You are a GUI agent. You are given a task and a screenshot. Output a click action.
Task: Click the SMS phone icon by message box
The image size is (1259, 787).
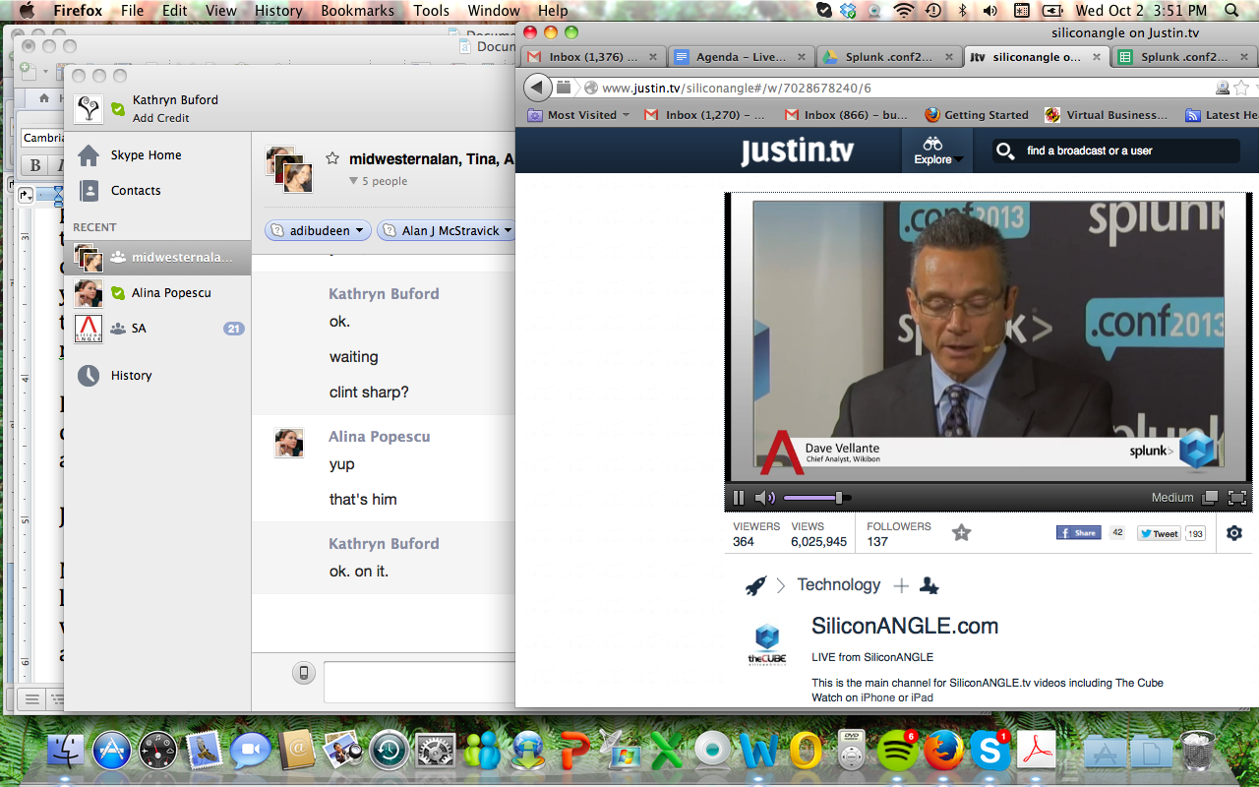(x=304, y=673)
